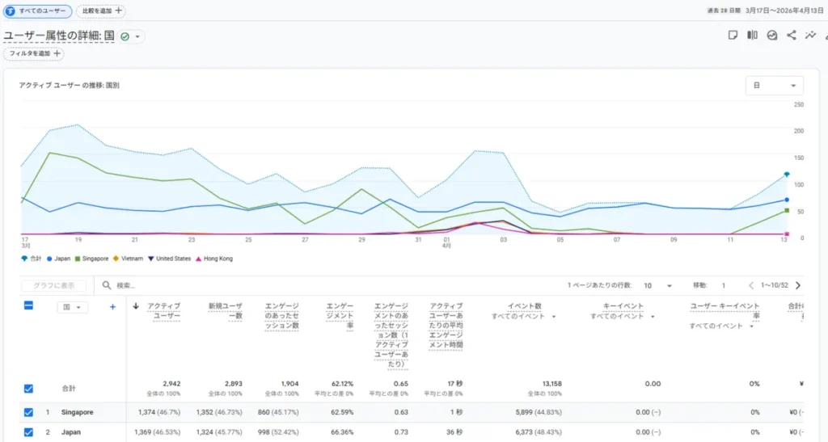Open the 国 dimension dropdown in table
This screenshot has height=442, width=828.
point(72,307)
